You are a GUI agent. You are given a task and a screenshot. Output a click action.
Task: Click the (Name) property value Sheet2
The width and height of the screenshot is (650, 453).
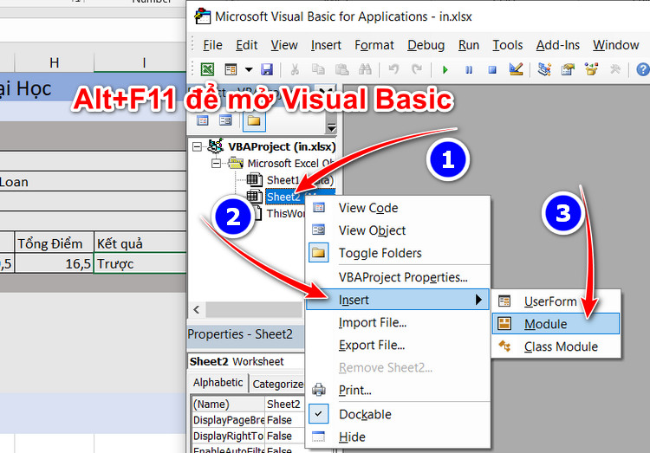point(285,404)
